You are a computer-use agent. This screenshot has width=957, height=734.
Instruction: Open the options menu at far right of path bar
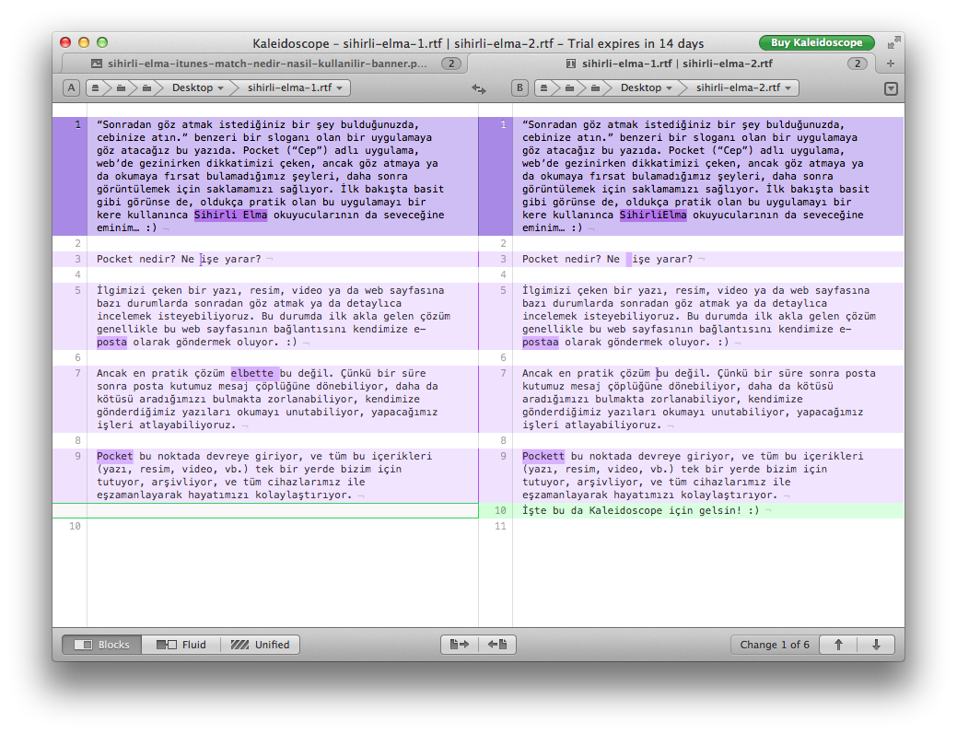point(890,88)
